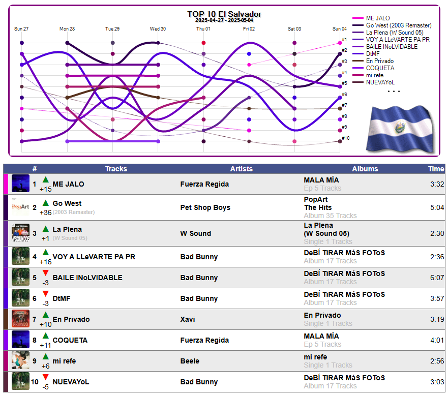This screenshot has height=395, width=448.
Task: Click the Fri 02 date label on chart
Action: coord(249,29)
